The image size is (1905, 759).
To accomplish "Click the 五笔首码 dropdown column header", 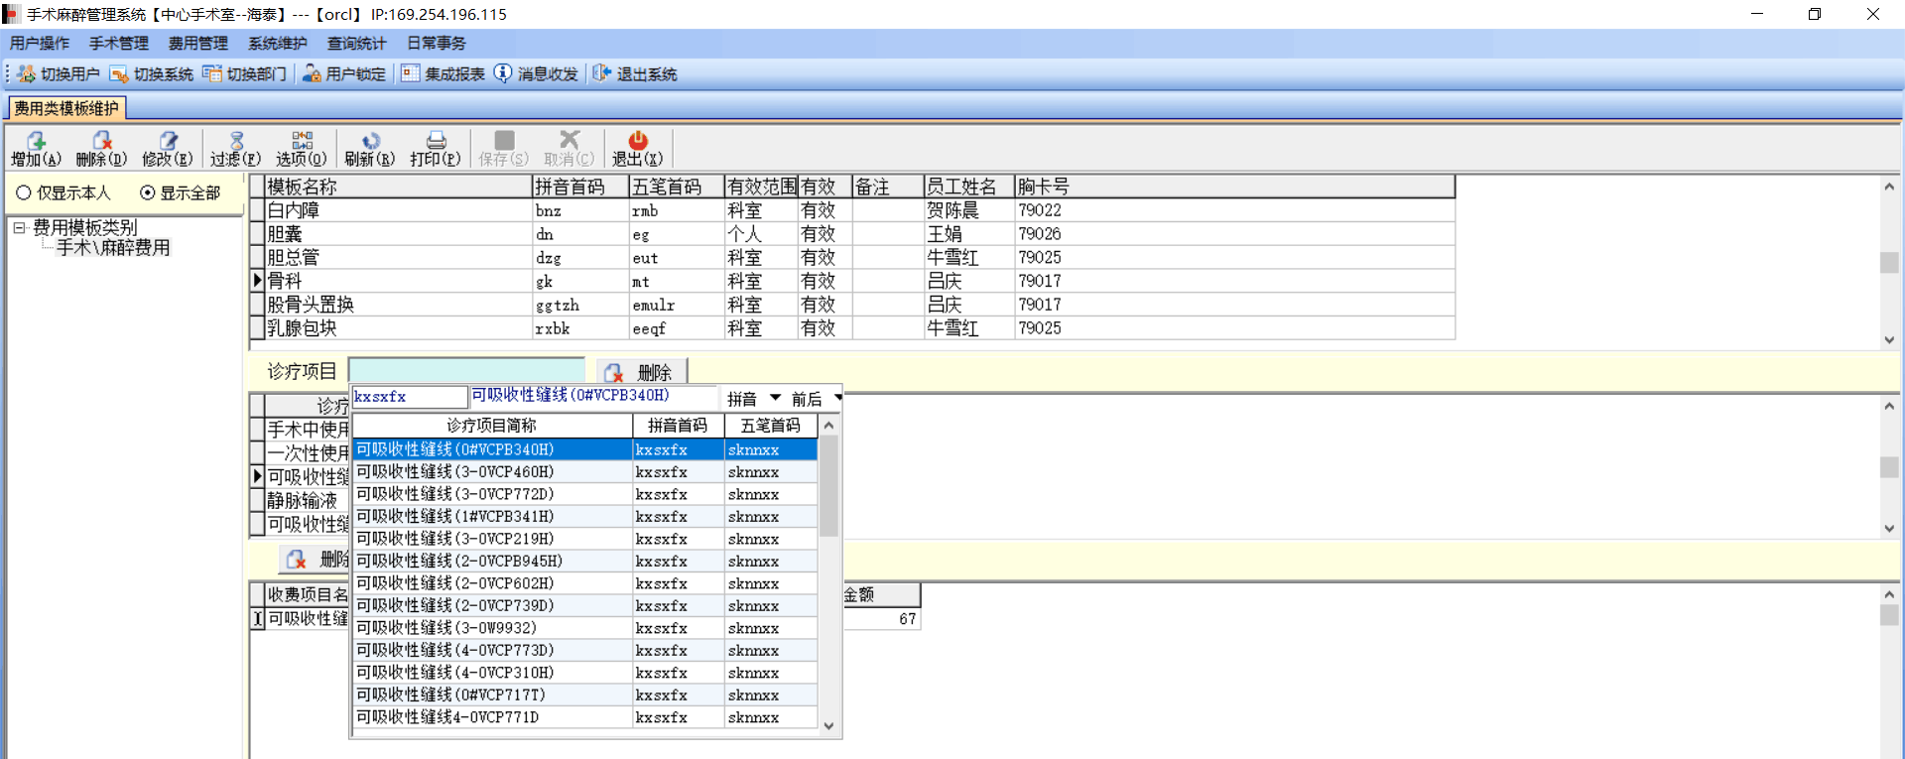I will pyautogui.click(x=771, y=426).
